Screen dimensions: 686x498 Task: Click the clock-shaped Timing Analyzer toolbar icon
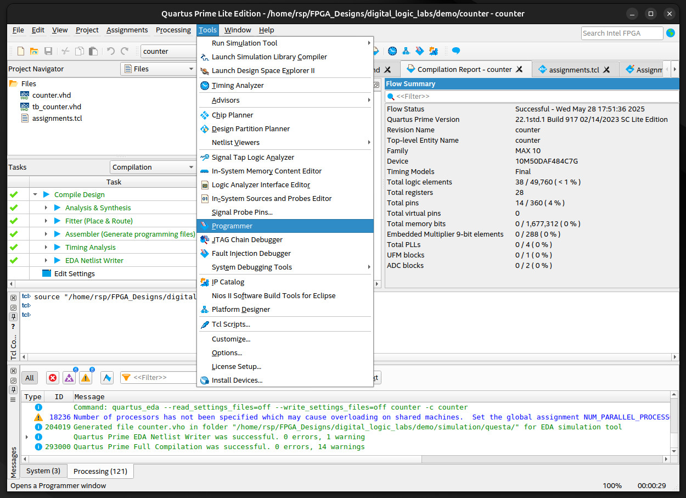(x=392, y=51)
